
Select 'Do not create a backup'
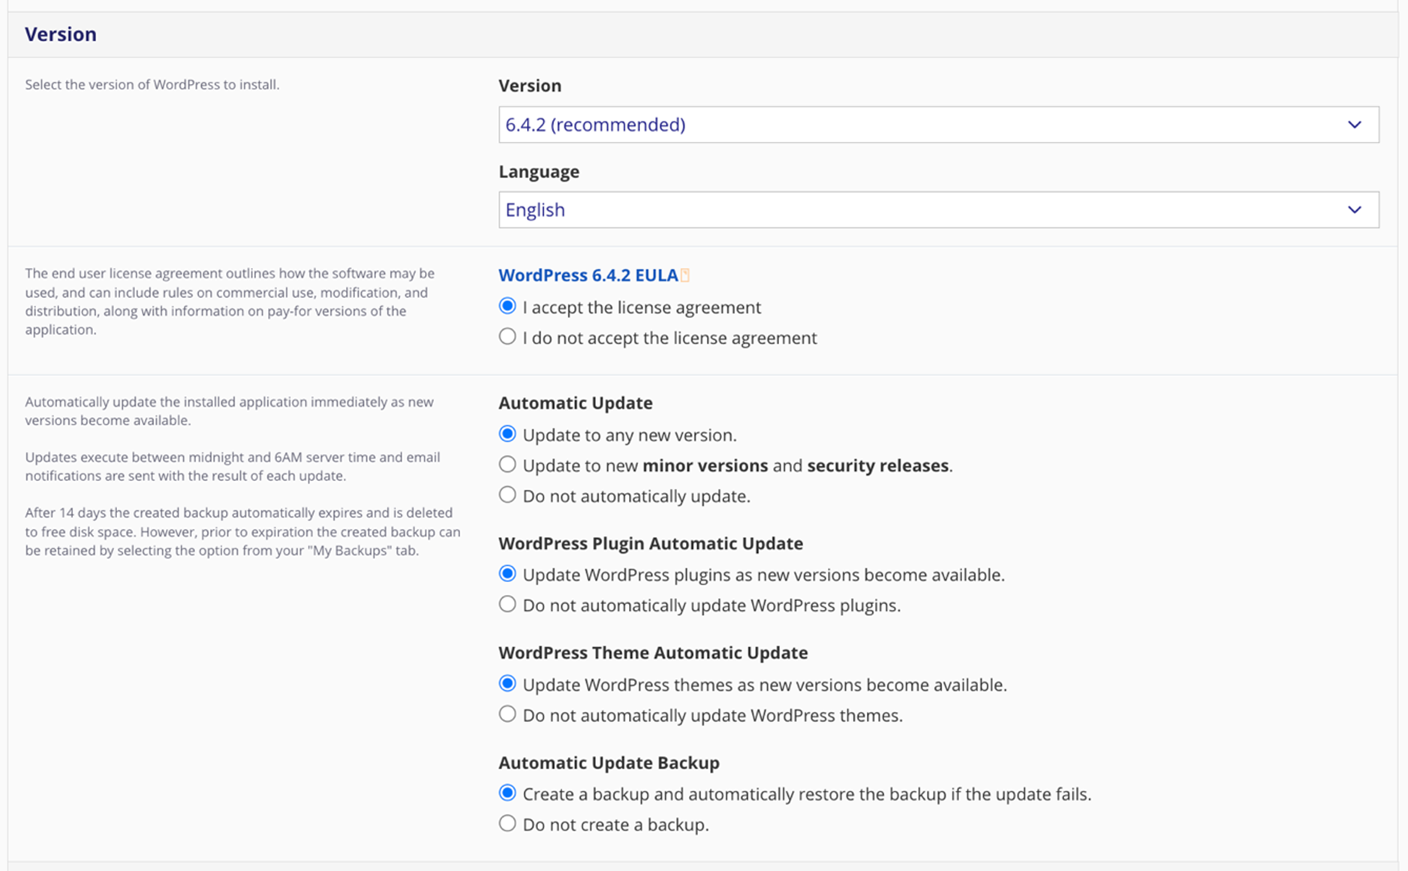tap(507, 824)
